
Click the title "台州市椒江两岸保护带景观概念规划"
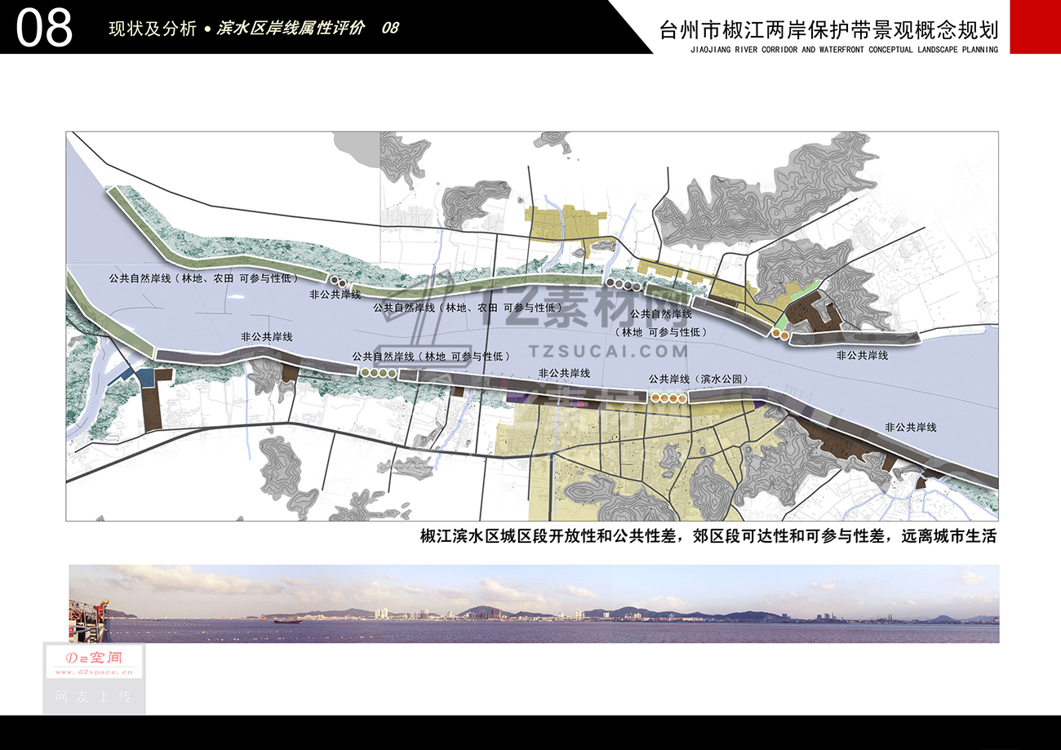(x=828, y=30)
